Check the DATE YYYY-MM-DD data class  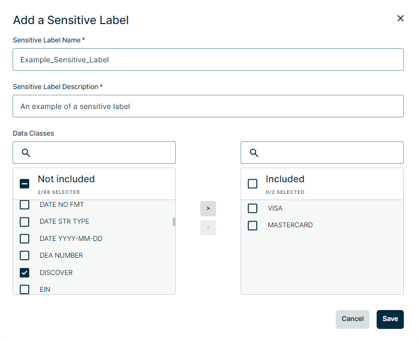tap(24, 238)
